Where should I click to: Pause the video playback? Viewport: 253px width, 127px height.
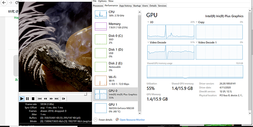click(x=27, y=99)
